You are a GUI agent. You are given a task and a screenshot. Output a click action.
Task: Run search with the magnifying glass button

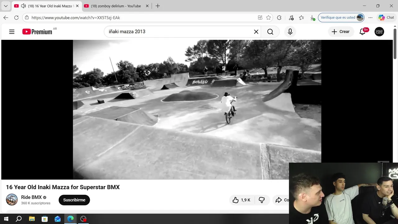tap(270, 31)
